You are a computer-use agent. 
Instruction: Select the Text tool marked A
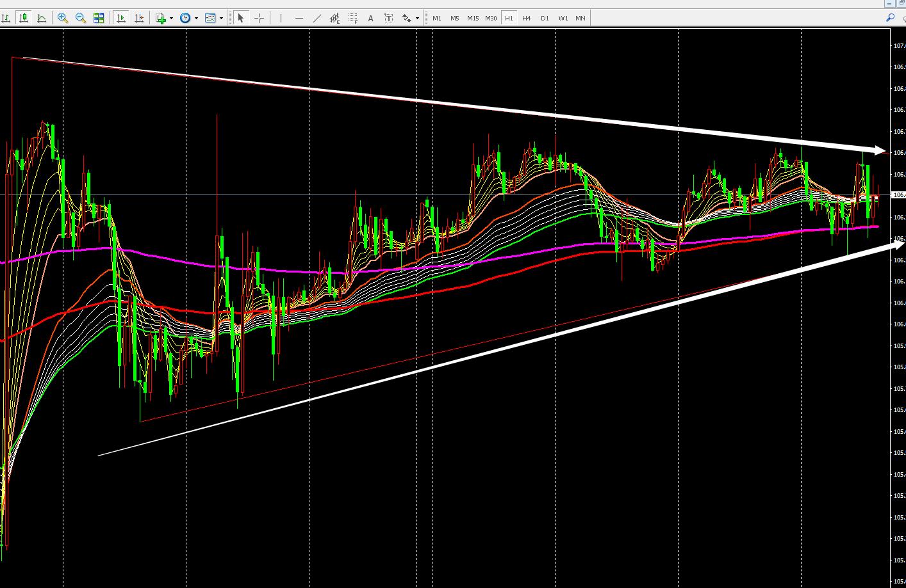[370, 18]
